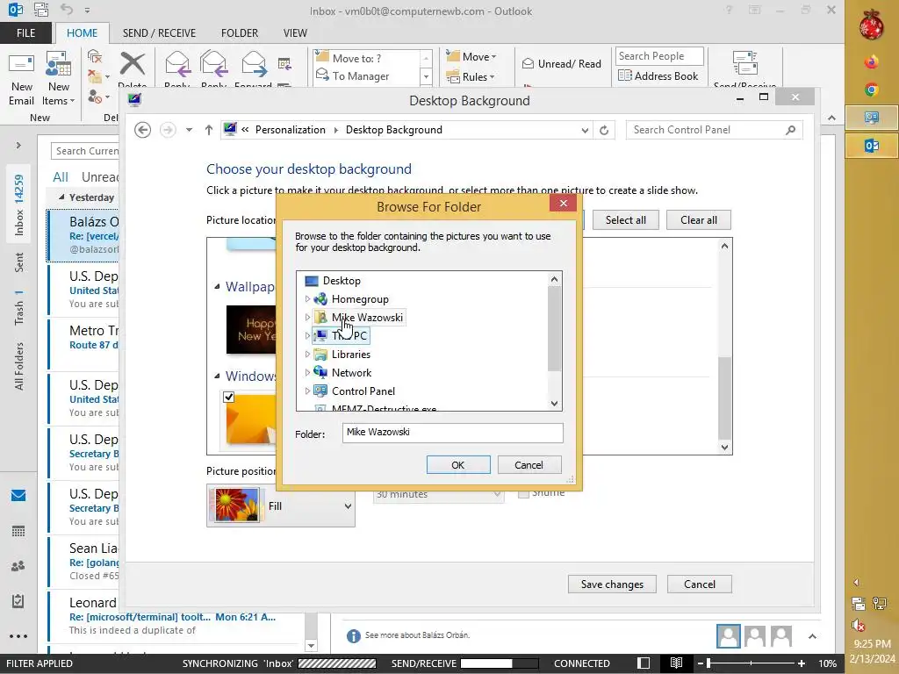Collapse the Yesterday message group
Image resolution: width=899 pixels, height=674 pixels.
coord(61,197)
